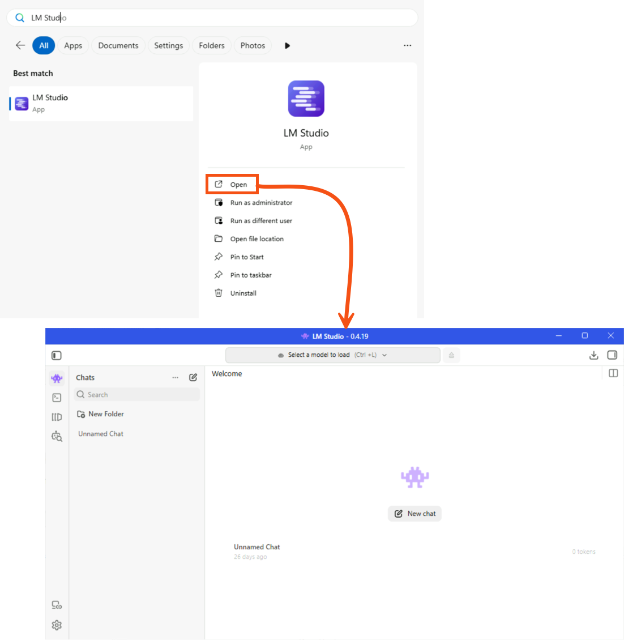Switch to the Photos filter tab
This screenshot has width=624, height=640.
click(x=253, y=45)
